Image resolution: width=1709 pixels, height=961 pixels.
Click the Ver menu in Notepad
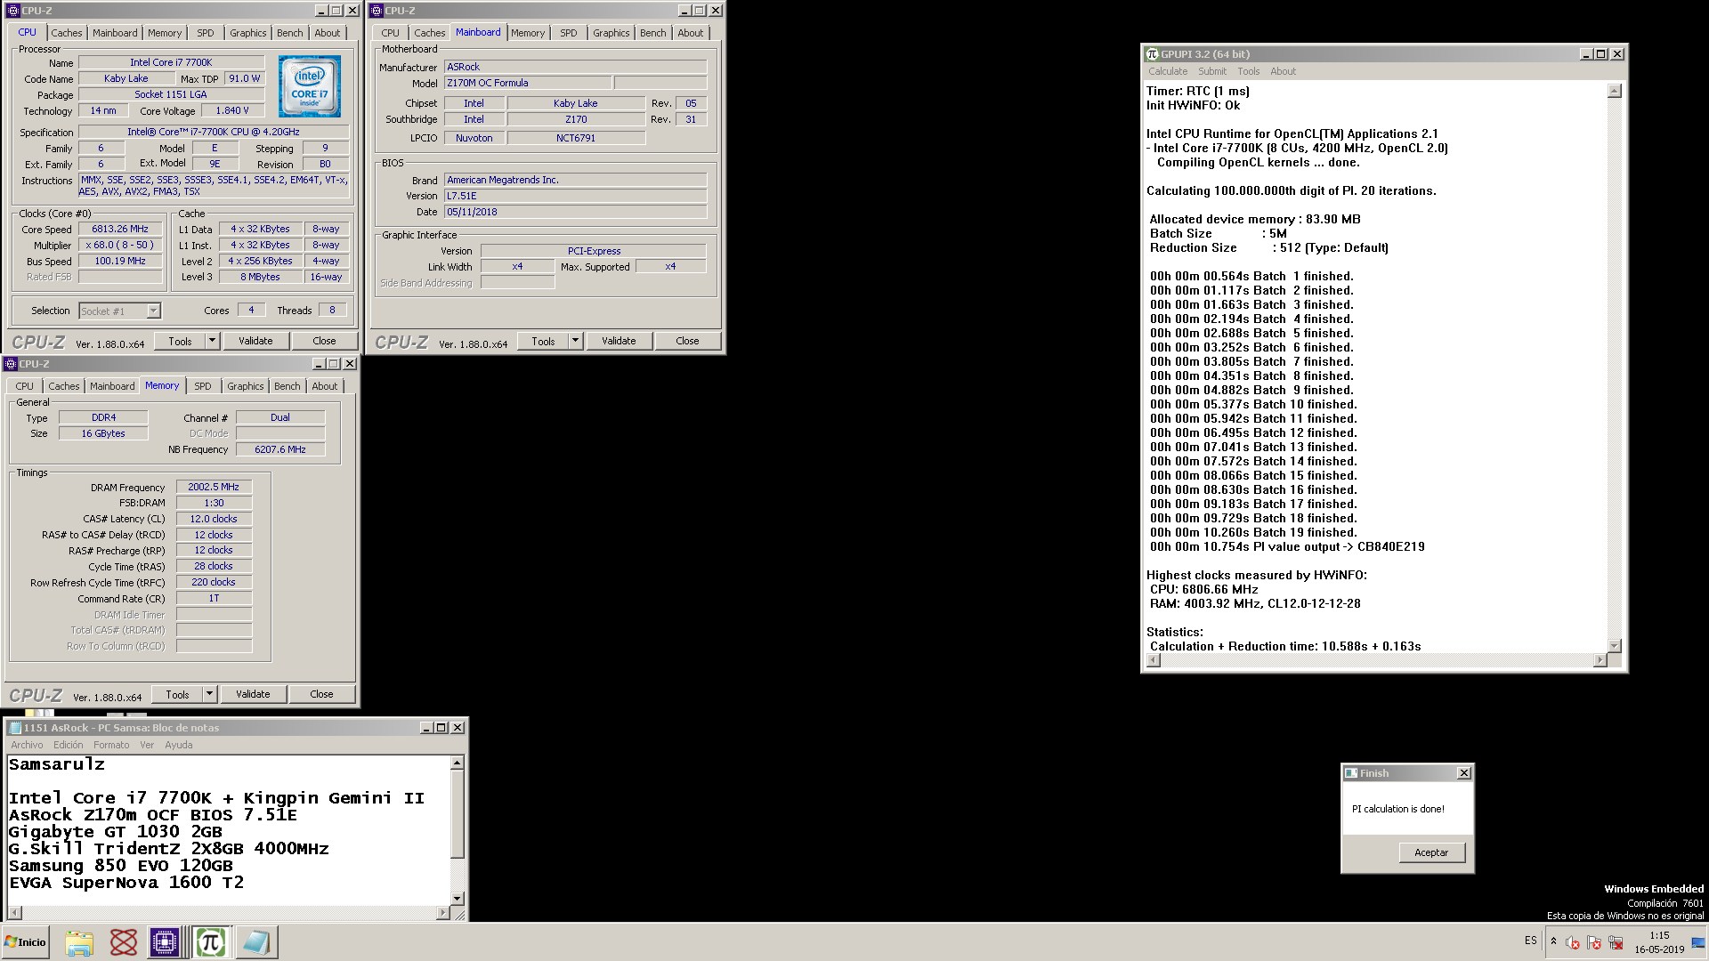[x=147, y=745]
